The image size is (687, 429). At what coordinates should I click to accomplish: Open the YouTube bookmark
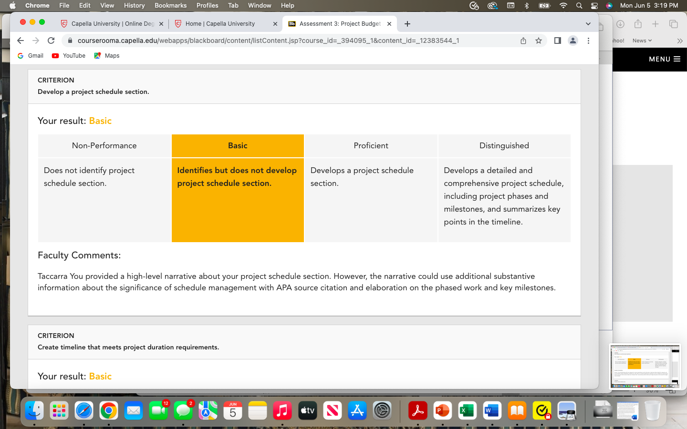pos(69,56)
